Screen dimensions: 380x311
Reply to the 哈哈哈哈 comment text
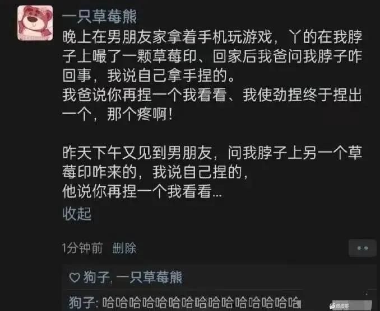click(x=201, y=302)
